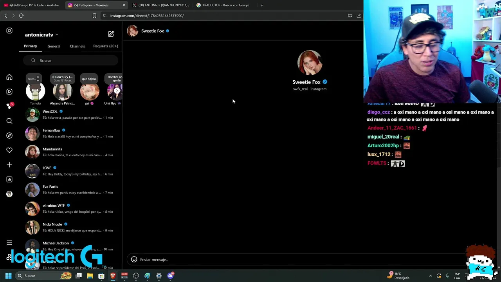Open File Explorer in taskbar

pyautogui.click(x=90, y=276)
